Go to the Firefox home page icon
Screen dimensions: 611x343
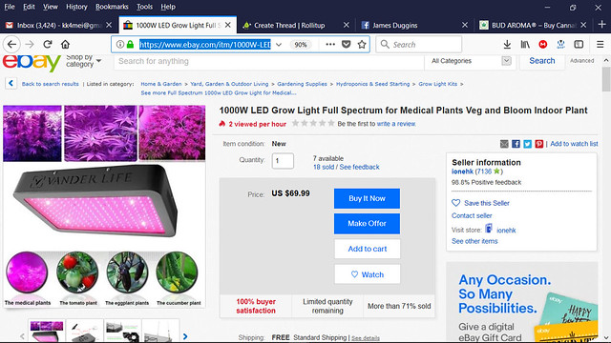point(65,45)
